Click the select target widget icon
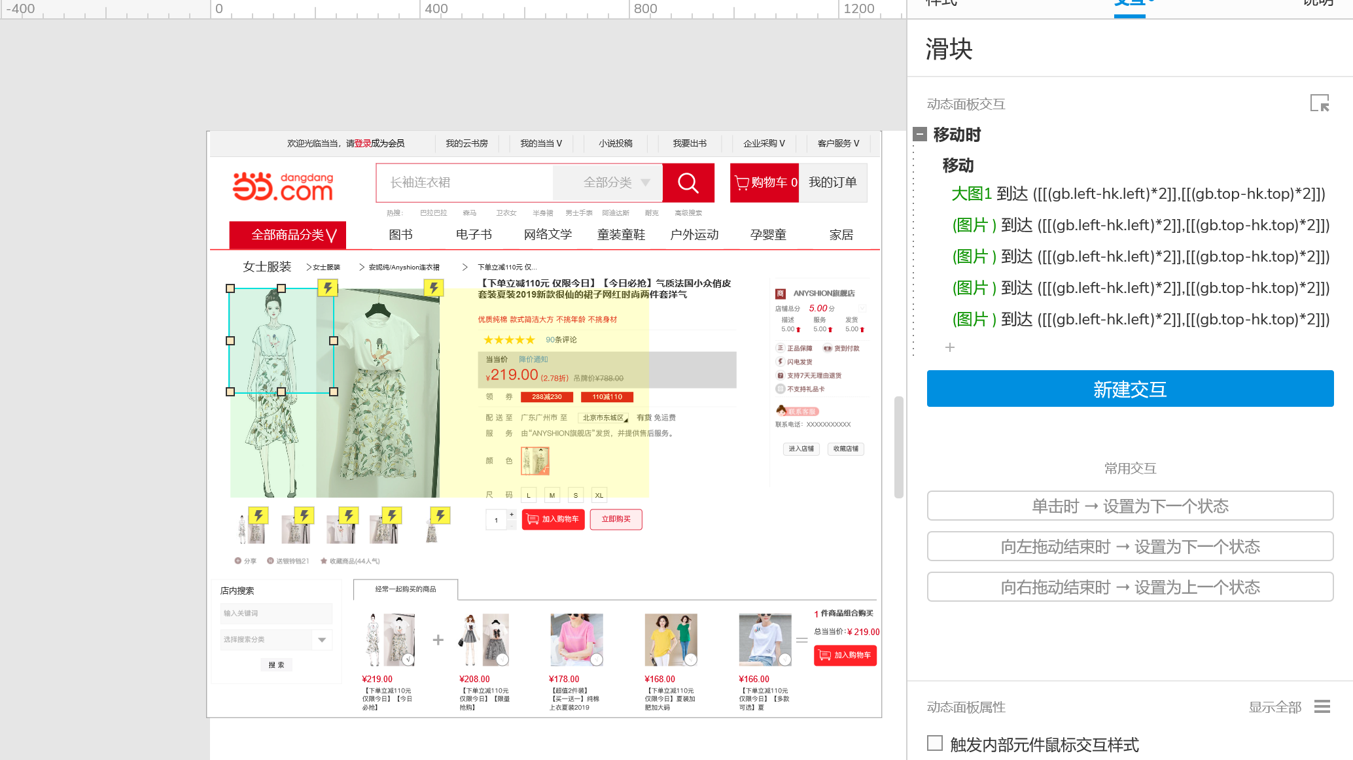This screenshot has height=760, width=1353. point(1320,103)
